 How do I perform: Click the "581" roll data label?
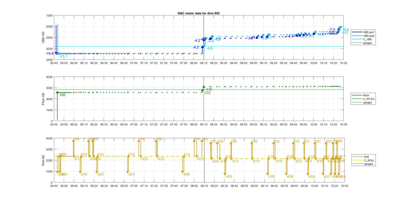tap(214, 141)
